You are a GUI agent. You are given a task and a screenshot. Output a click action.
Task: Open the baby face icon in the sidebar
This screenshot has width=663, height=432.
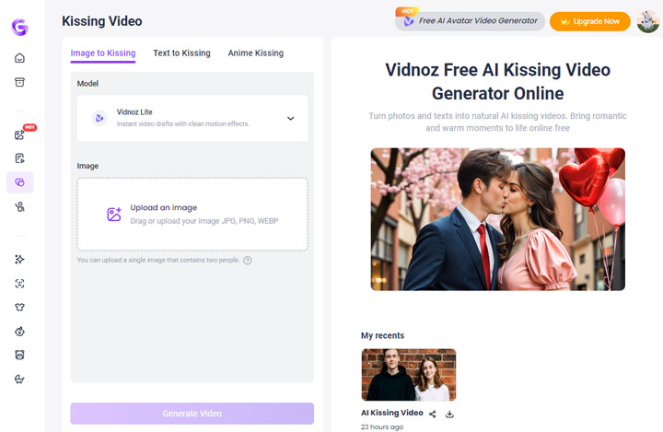click(x=19, y=332)
